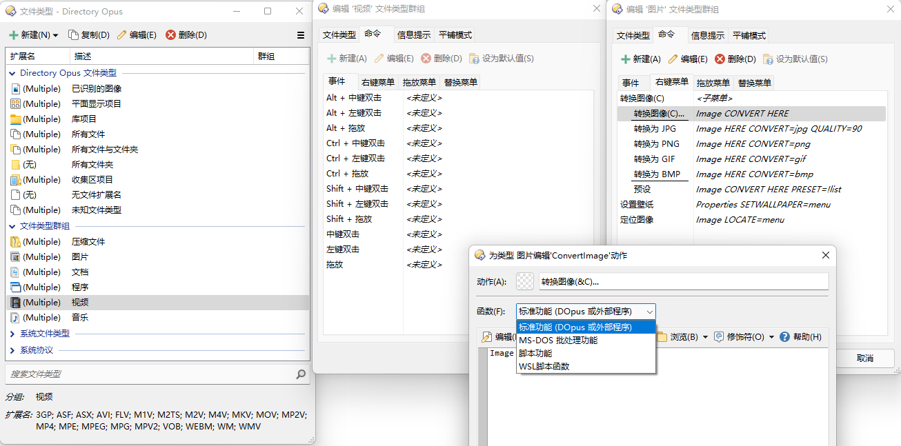This screenshot has width=901, height=446.
Task: Click 删除(D) in the 文件类型 window toolbar
Action: click(x=186, y=35)
